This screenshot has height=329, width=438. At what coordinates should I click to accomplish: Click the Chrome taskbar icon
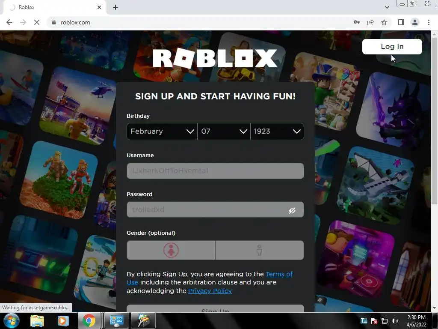tap(89, 320)
